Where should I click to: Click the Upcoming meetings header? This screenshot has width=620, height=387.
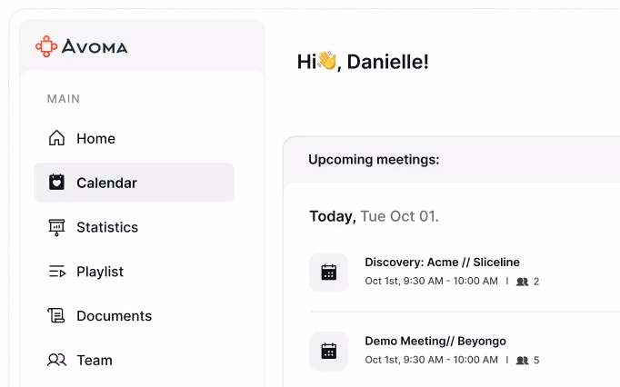tap(374, 160)
